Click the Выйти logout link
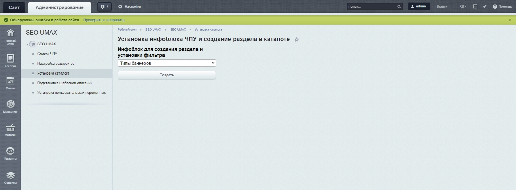Screen dimensions: 516x190 pos(442,6)
